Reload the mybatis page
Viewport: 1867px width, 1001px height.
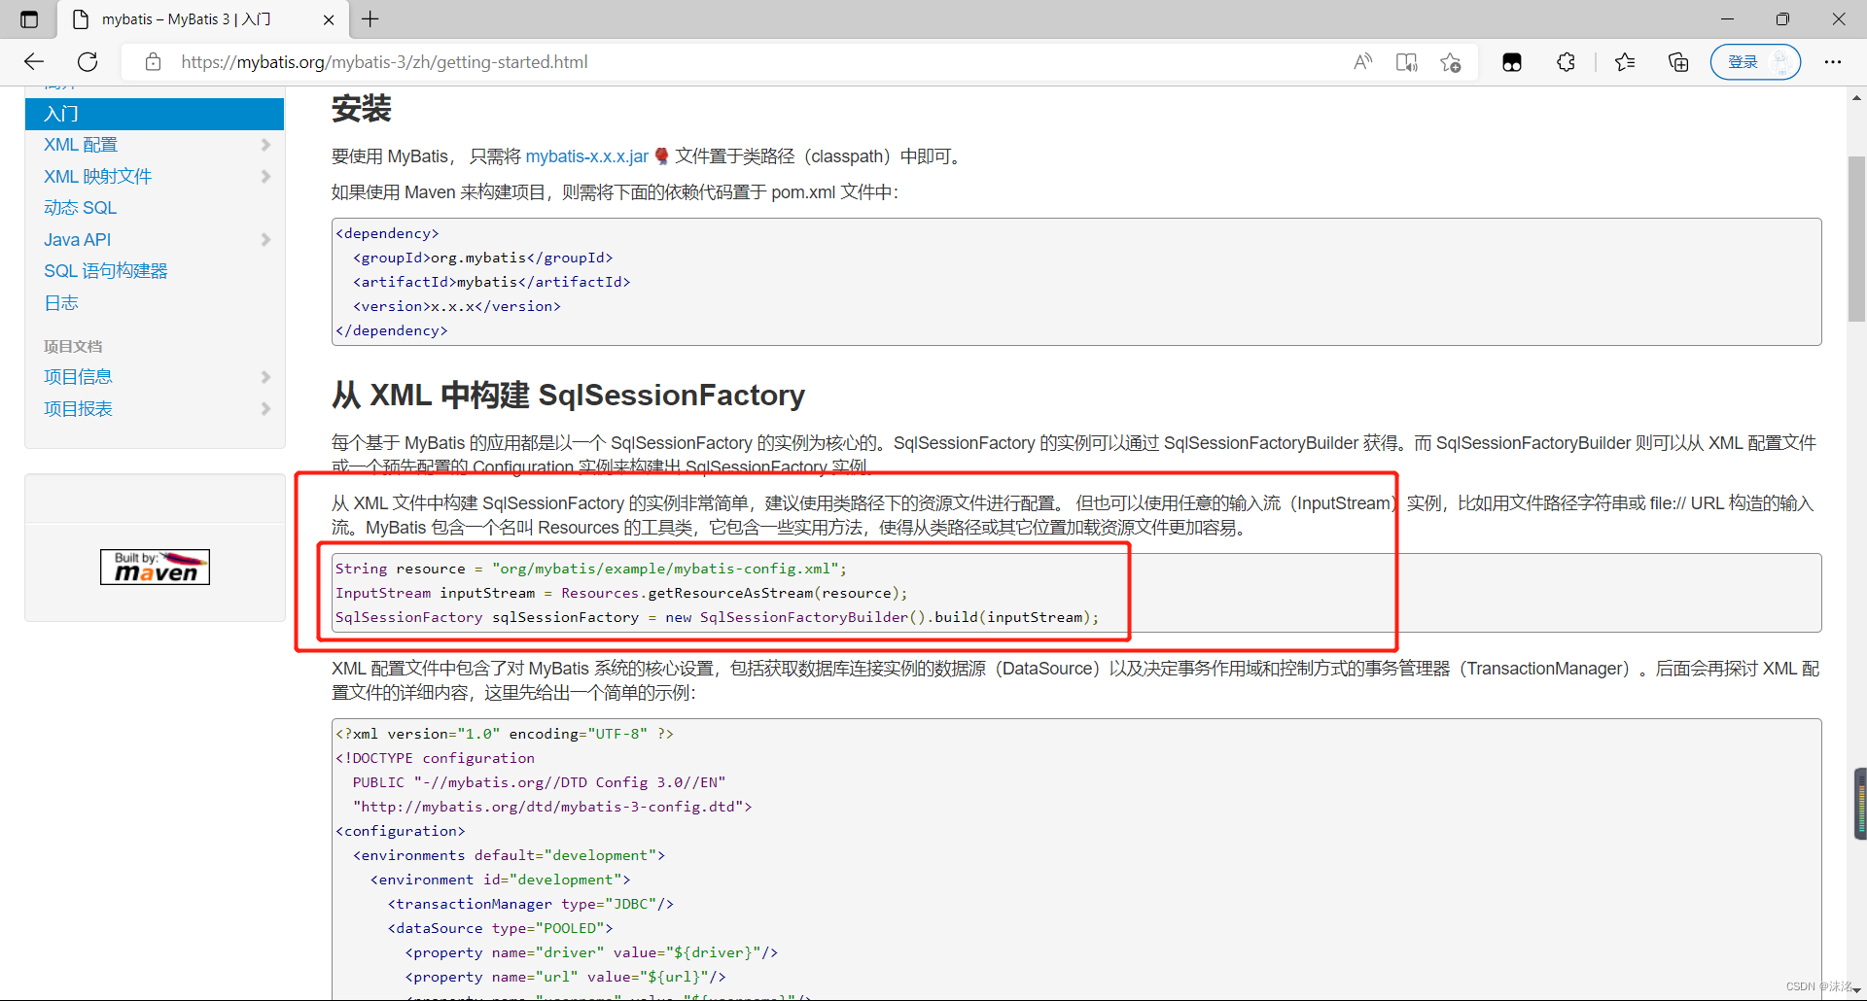tap(88, 62)
